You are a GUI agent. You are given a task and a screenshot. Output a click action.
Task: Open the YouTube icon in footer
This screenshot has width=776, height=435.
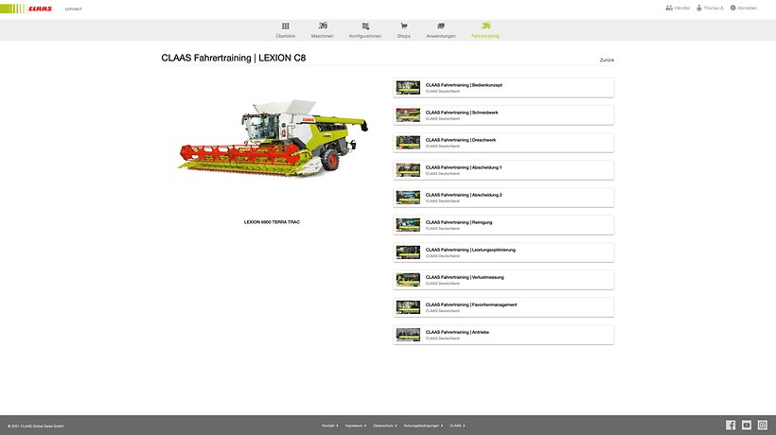(x=747, y=426)
